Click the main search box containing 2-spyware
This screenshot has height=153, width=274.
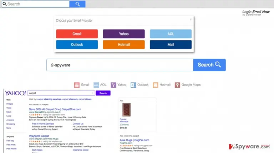120,65
